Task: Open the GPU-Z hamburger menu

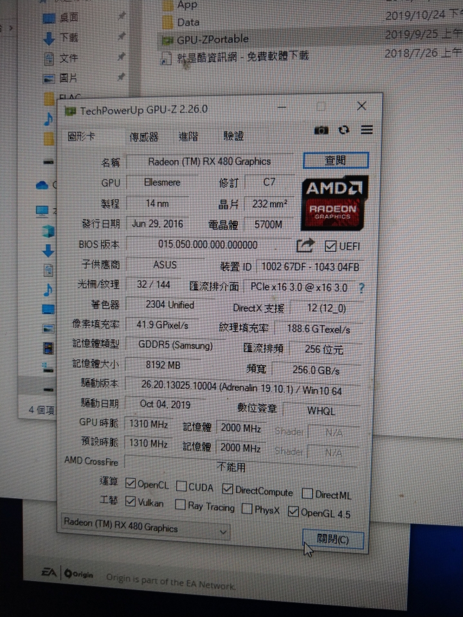Action: (367, 129)
